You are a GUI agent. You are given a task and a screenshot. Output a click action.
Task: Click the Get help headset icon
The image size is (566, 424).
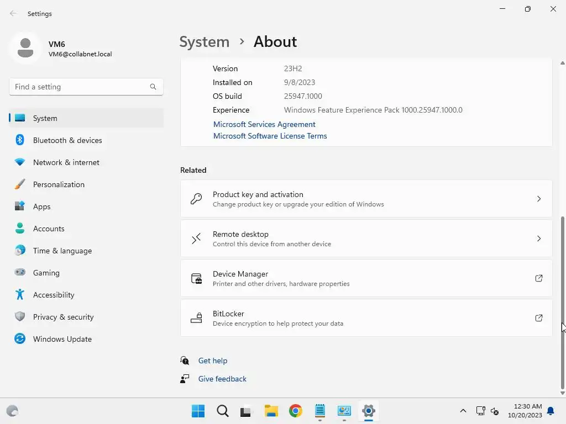[185, 360]
